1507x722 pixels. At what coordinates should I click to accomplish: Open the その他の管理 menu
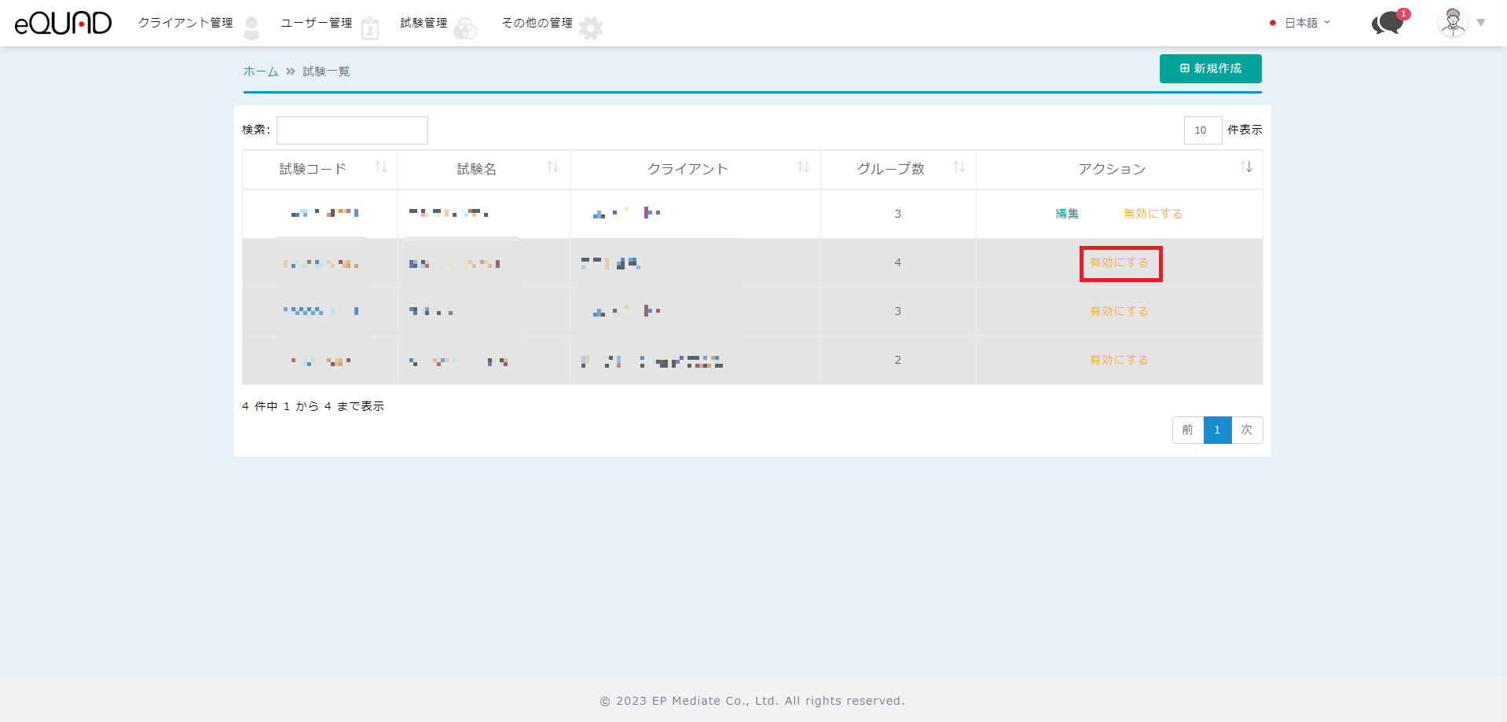point(537,23)
